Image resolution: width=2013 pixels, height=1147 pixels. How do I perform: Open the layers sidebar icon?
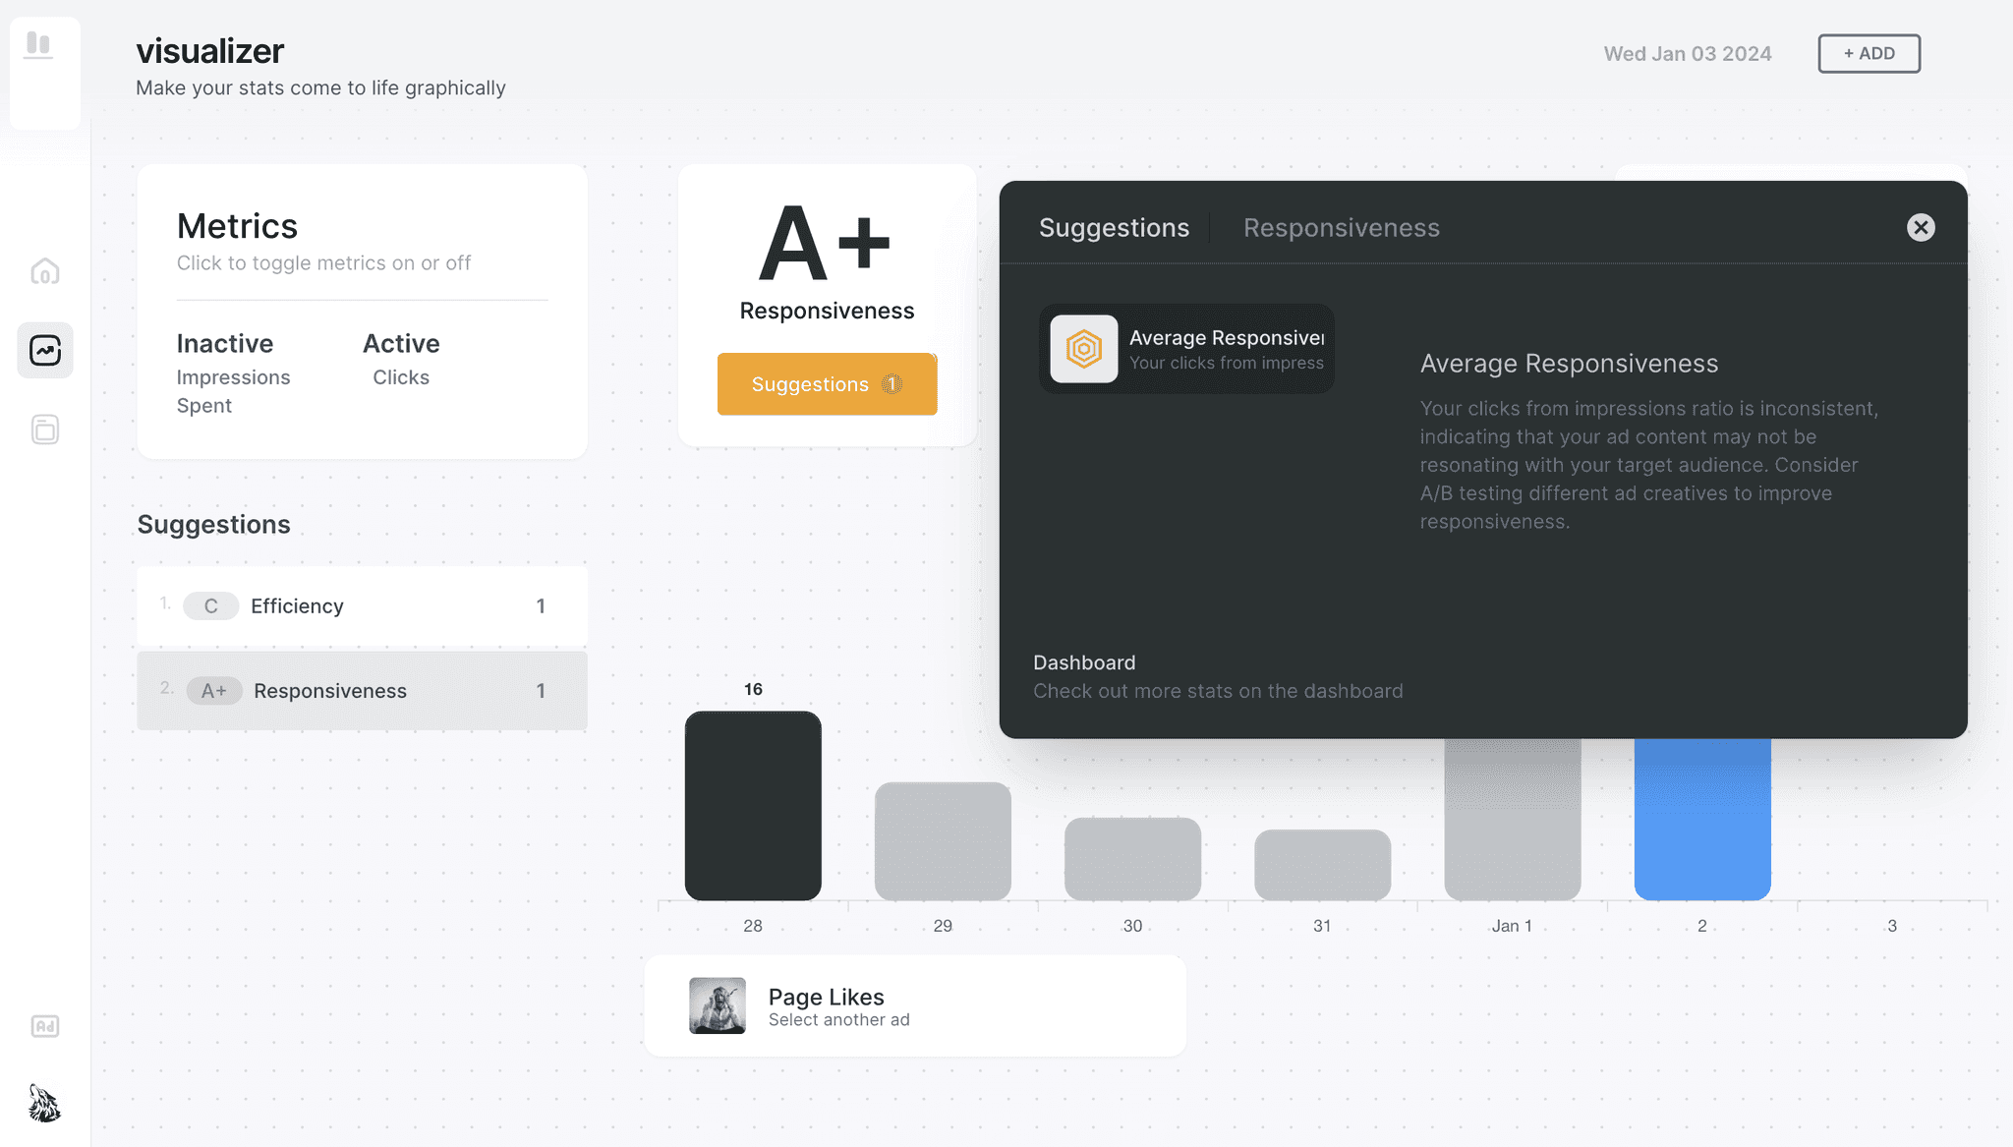click(x=45, y=430)
